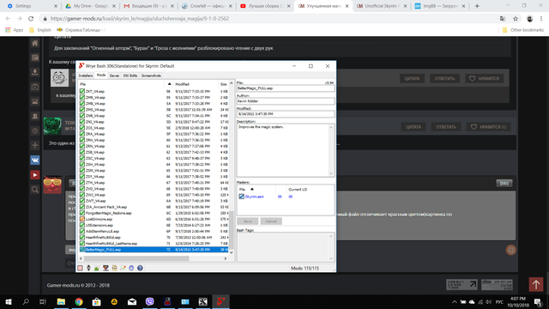Click the mod list horizontal scrollbar right arrow

point(226,258)
